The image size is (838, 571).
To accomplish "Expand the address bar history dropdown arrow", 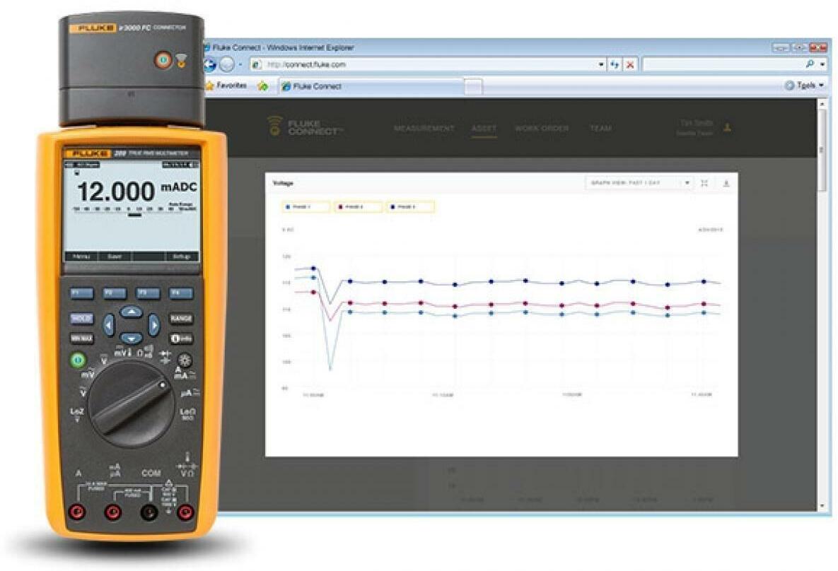I will 602,64.
